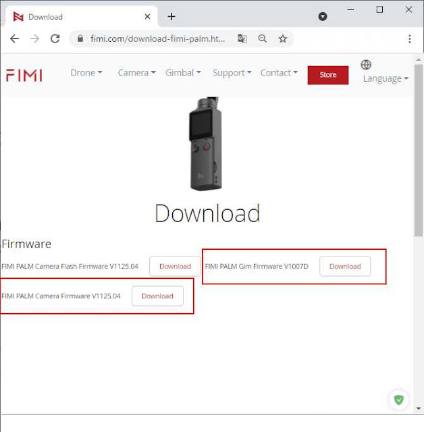Click the padlock site info icon
424x432 pixels.
[80, 38]
